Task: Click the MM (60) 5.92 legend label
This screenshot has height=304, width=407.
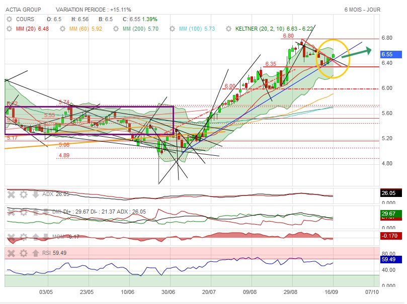Action: pos(86,29)
